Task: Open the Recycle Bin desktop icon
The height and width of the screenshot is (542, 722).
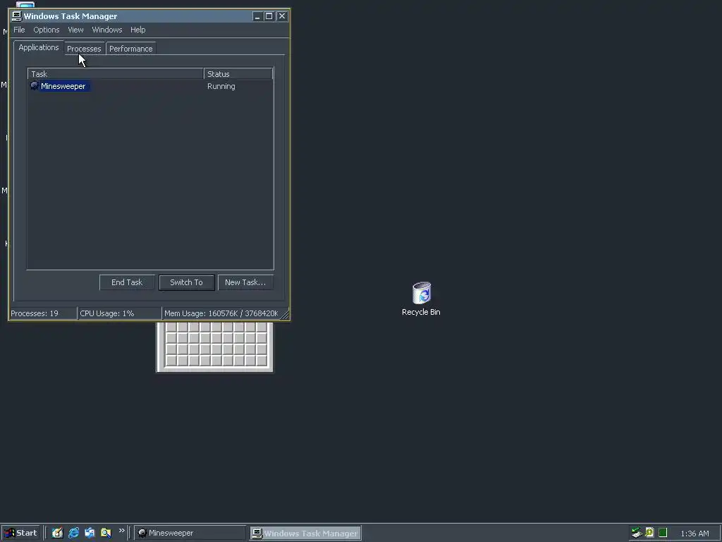Action: 422,299
